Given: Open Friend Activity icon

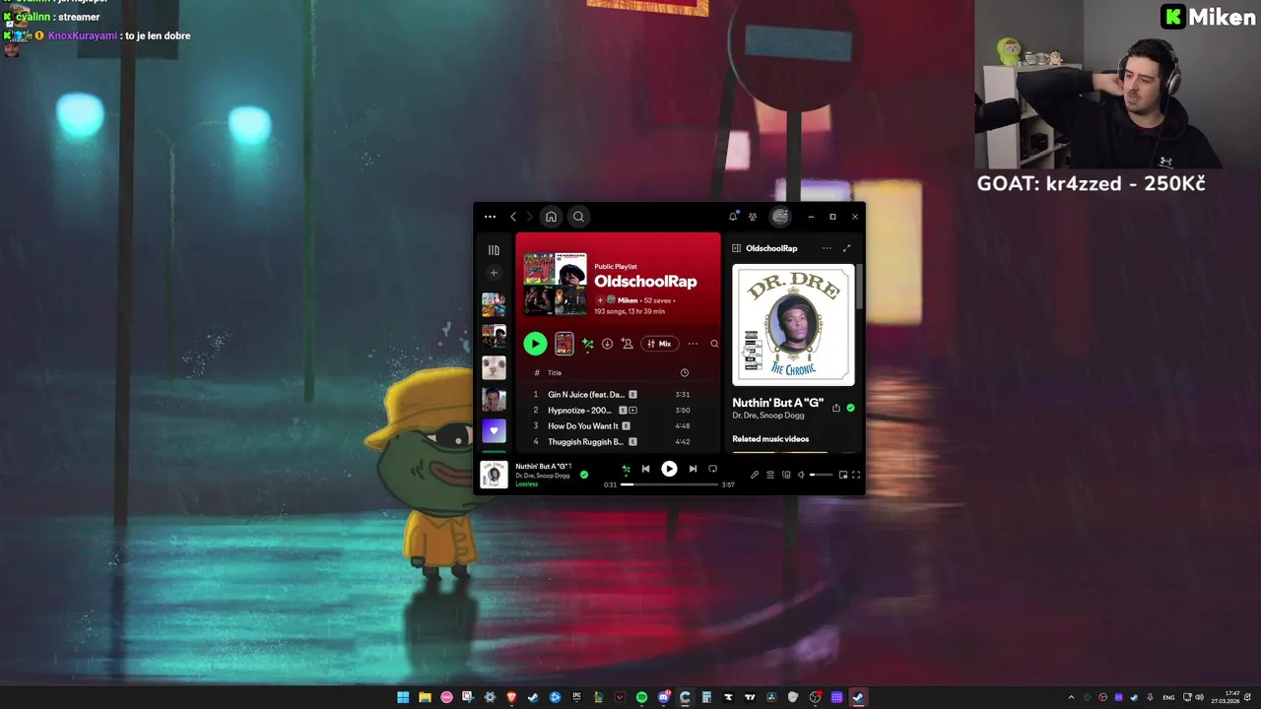Looking at the screenshot, I should tap(753, 217).
